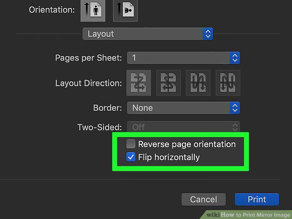Click the Cancel button
The width and height of the screenshot is (292, 219).
(203, 199)
